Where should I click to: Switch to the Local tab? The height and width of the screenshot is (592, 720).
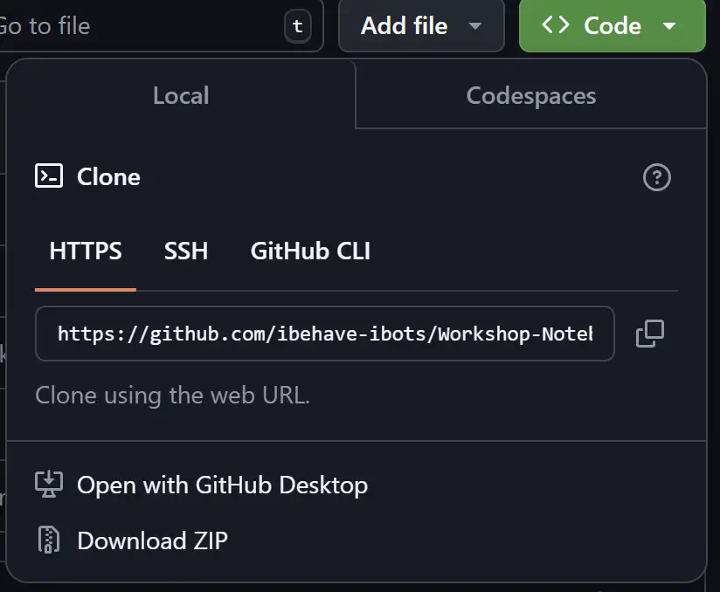tap(181, 95)
